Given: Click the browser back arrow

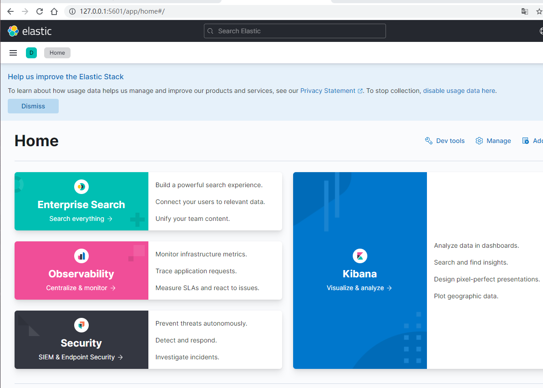Looking at the screenshot, I should coord(10,11).
